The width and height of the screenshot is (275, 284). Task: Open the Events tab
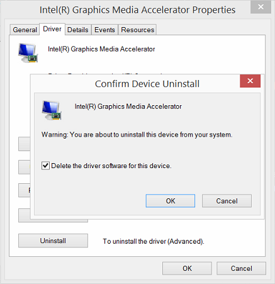[x=104, y=30]
